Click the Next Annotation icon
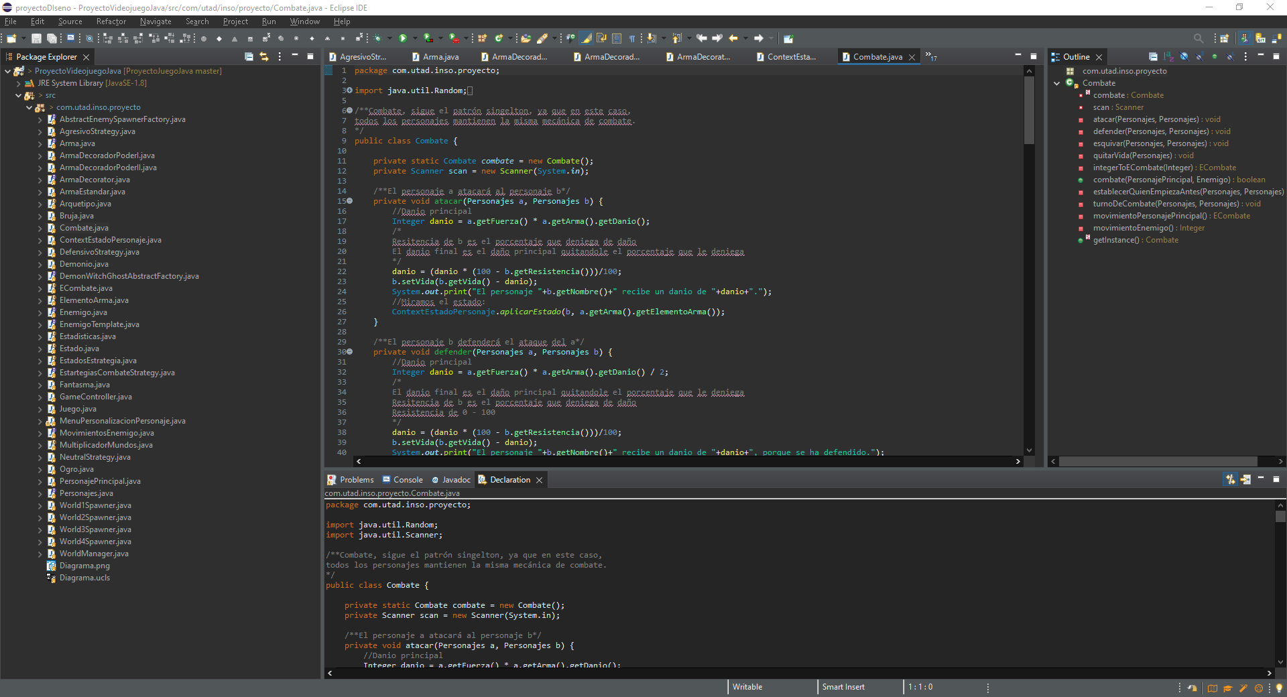 point(652,38)
